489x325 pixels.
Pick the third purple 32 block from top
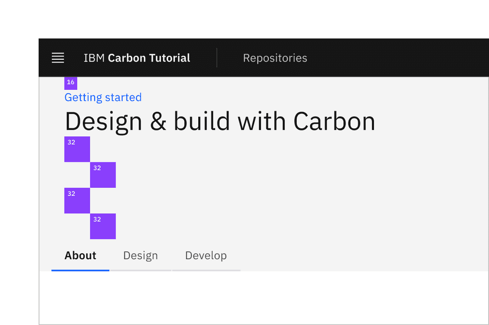[x=77, y=200]
